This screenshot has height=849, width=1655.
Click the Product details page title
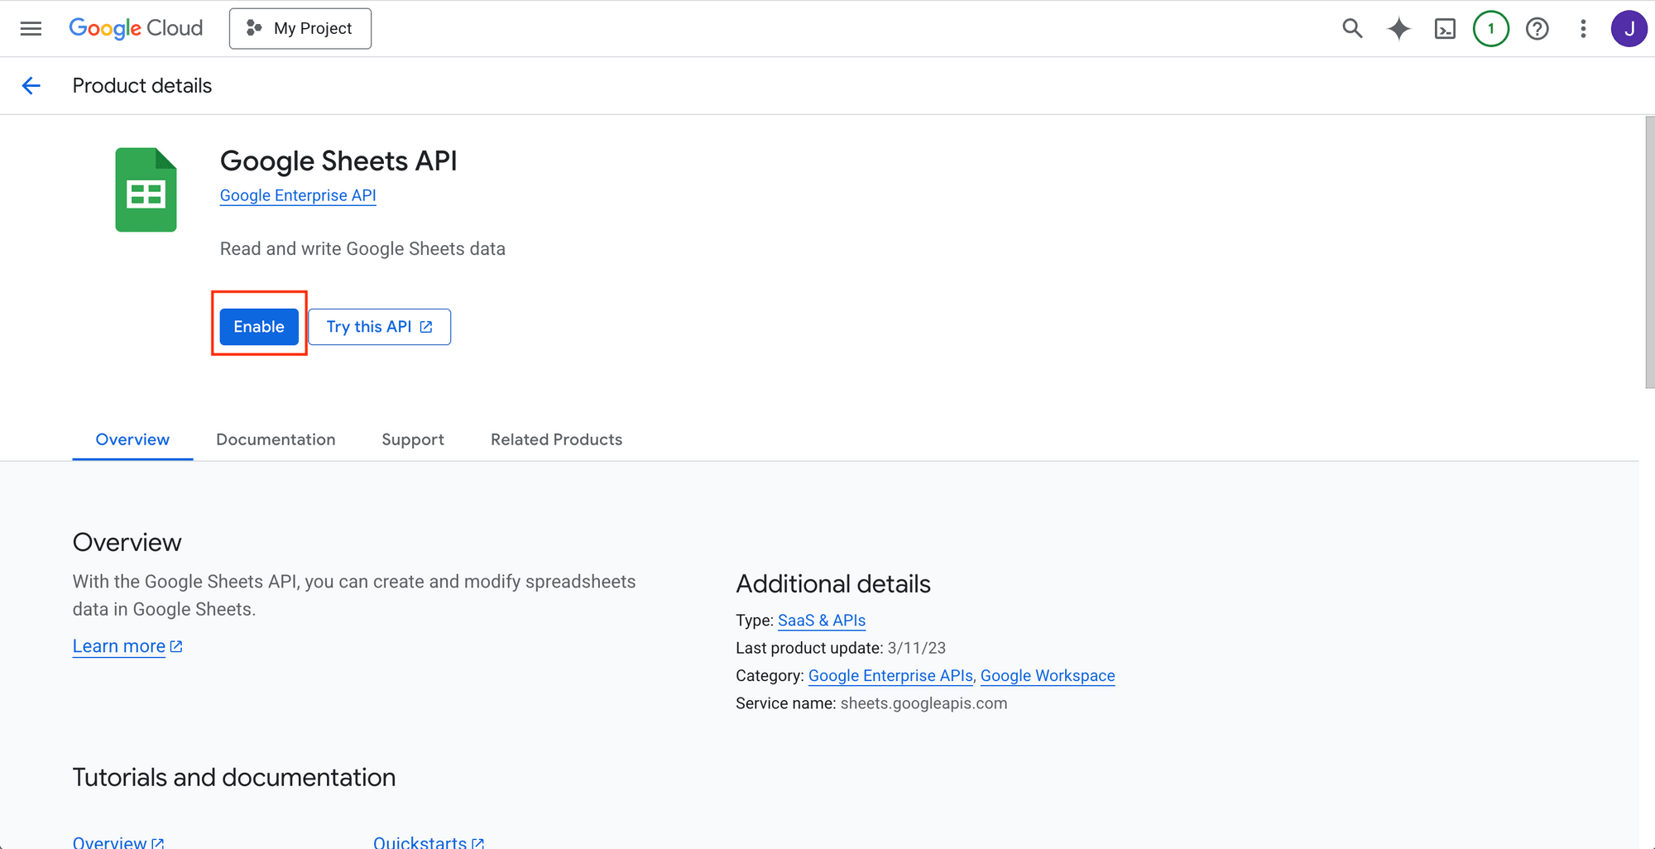pyautogui.click(x=142, y=85)
